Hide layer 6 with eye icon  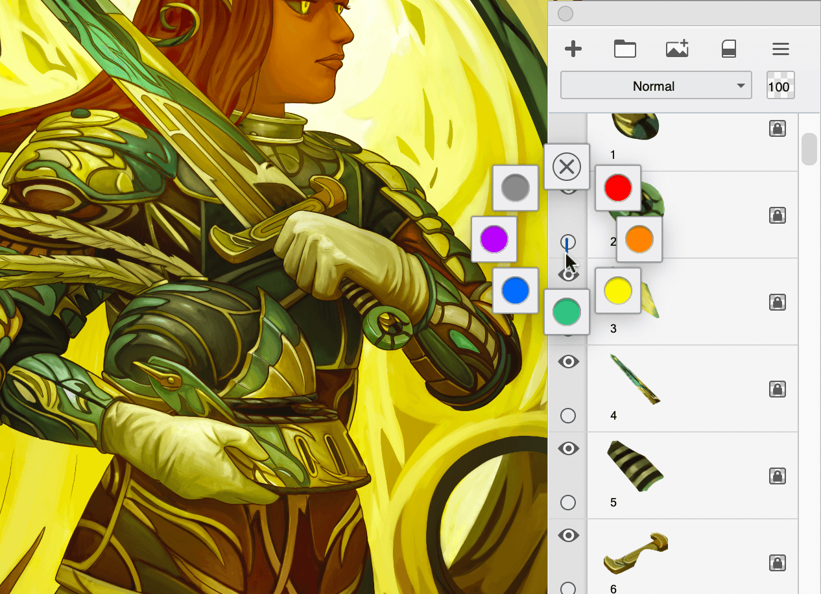[x=569, y=536]
